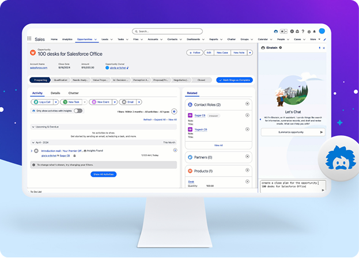This screenshot has width=359, height=258.
Task: Click the Sagar CB contact icon
Action: (x=190, y=116)
